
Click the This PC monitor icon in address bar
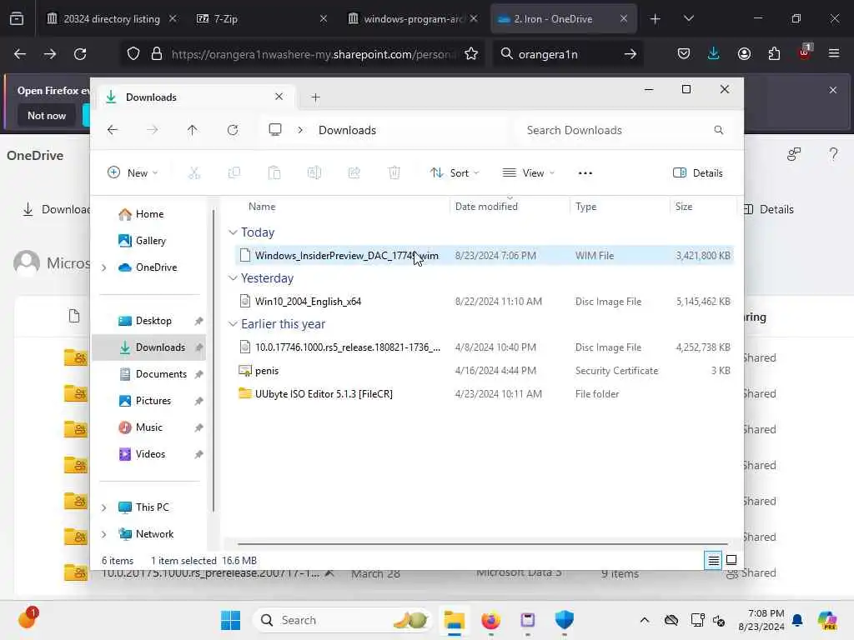(275, 130)
